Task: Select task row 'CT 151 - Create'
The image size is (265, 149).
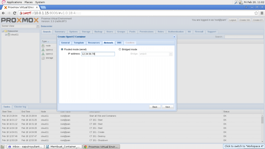Action: pos(132,132)
